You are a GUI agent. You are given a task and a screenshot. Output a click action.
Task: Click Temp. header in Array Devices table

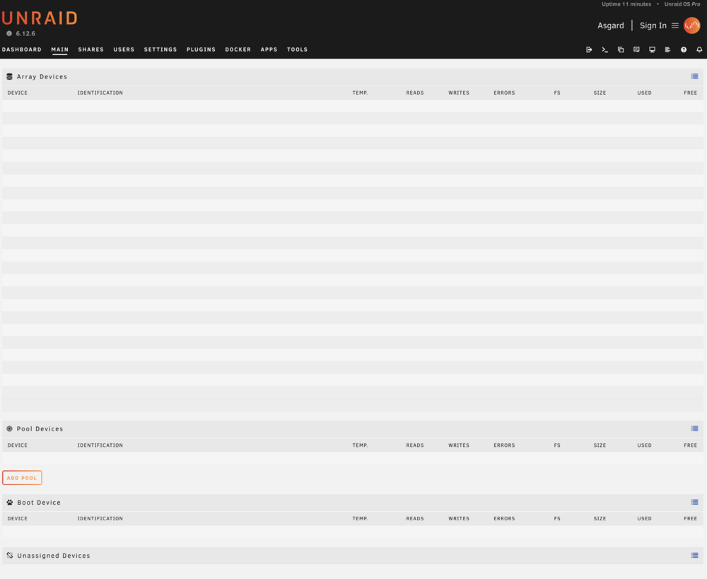pos(360,93)
